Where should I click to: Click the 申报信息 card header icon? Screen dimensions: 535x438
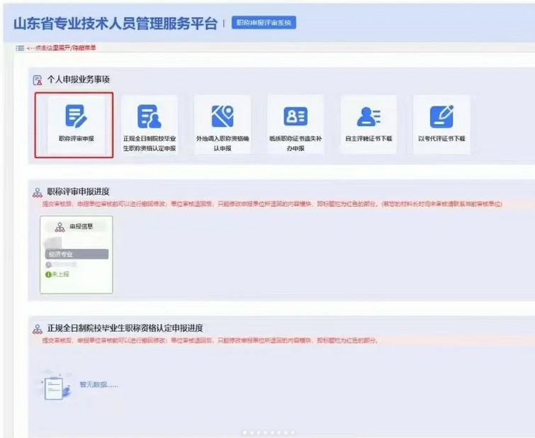coord(60,227)
